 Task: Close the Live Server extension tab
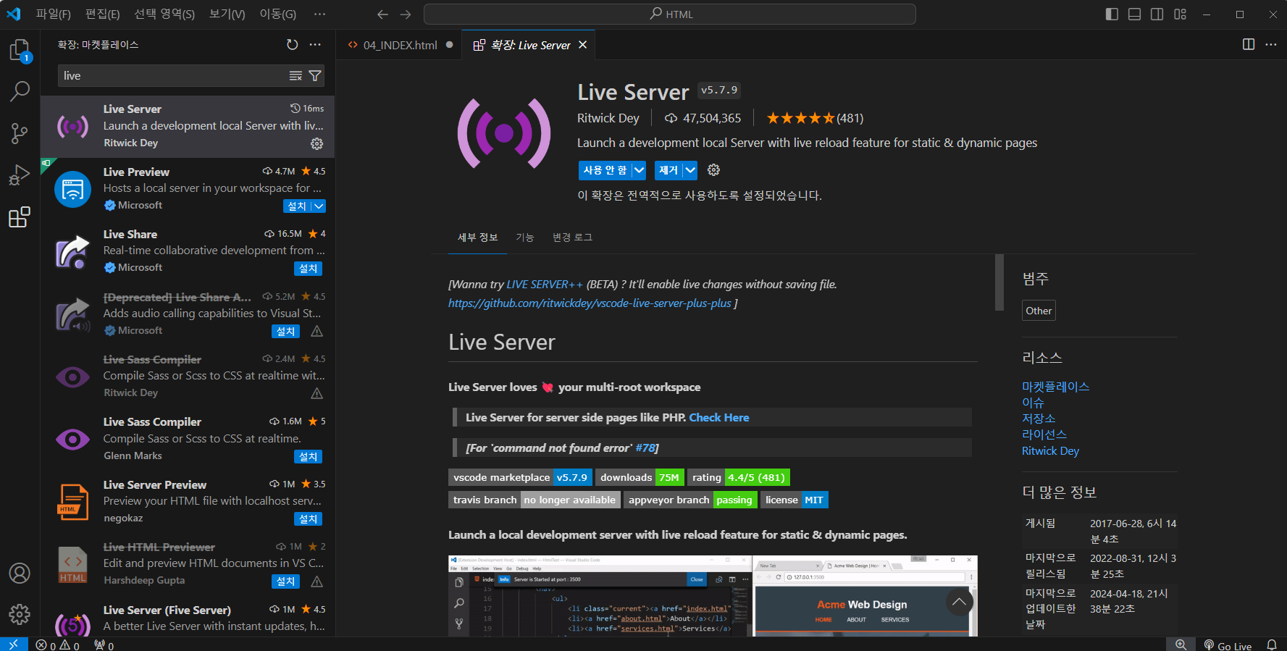(x=582, y=45)
